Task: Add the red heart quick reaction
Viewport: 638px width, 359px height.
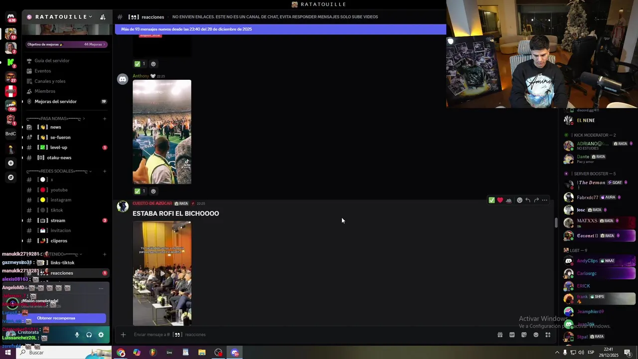Action: (500, 200)
